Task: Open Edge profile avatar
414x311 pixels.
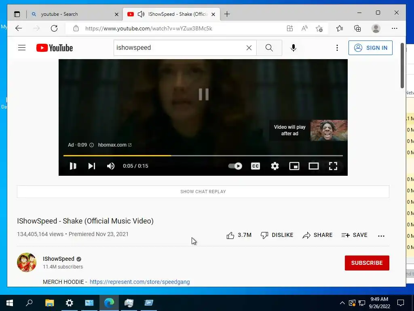Action: pyautogui.click(x=376, y=28)
